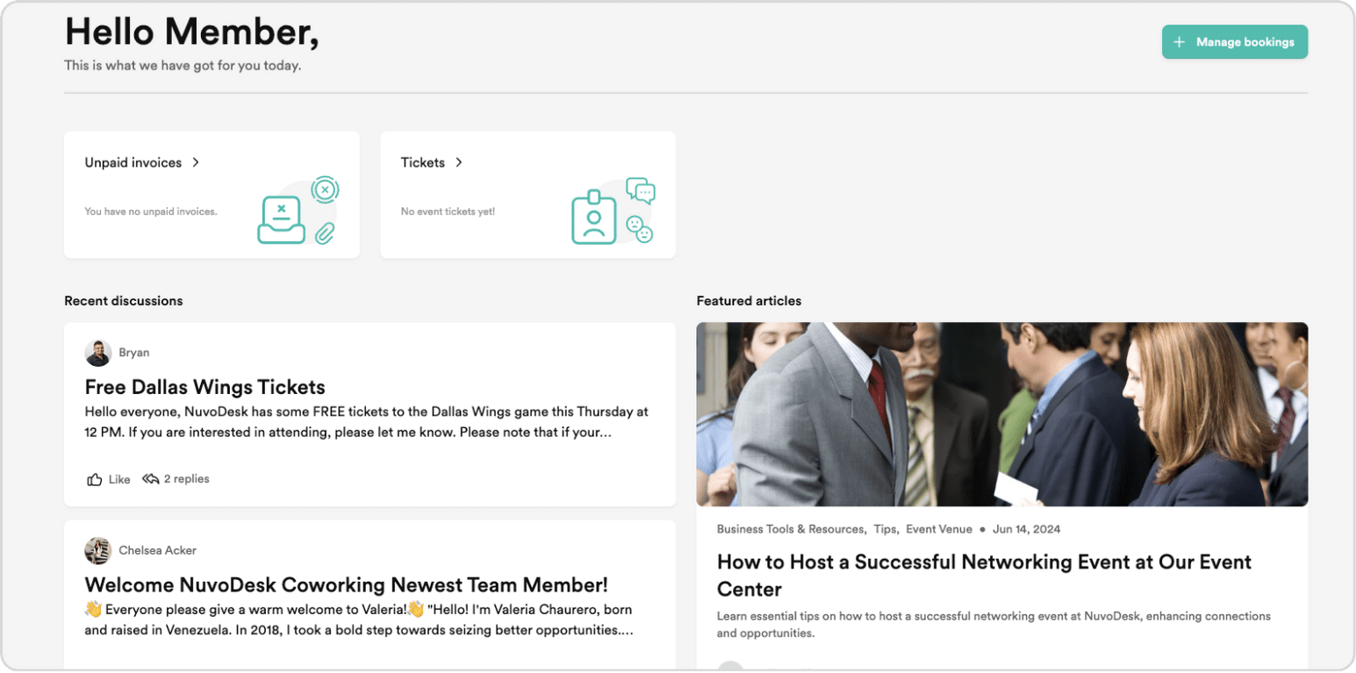View the 2 replies on Bryan's post
This screenshot has height=673, width=1356.
point(186,479)
